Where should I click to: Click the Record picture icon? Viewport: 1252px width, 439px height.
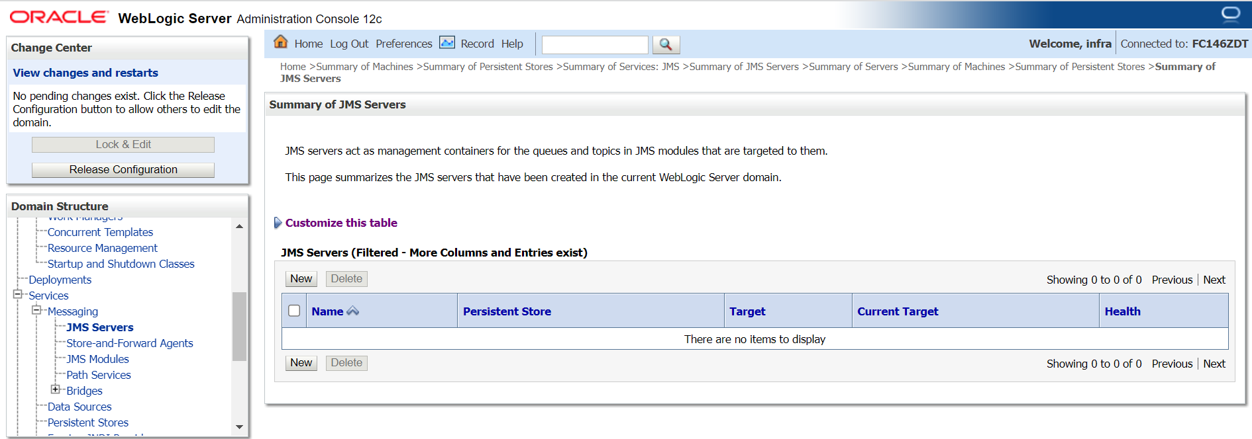tap(447, 43)
